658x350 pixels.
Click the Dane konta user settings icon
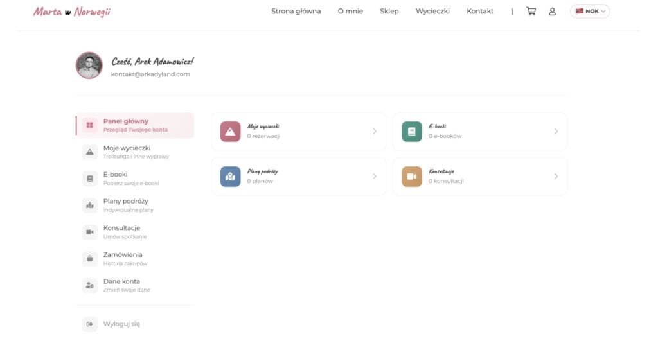click(x=90, y=285)
